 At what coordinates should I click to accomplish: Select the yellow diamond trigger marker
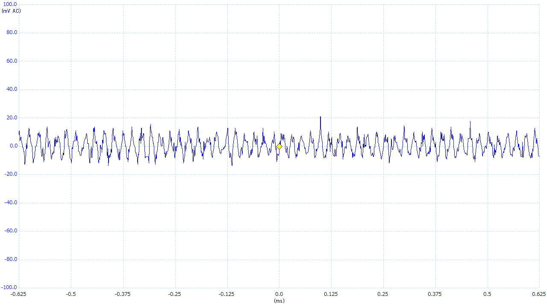(279, 146)
